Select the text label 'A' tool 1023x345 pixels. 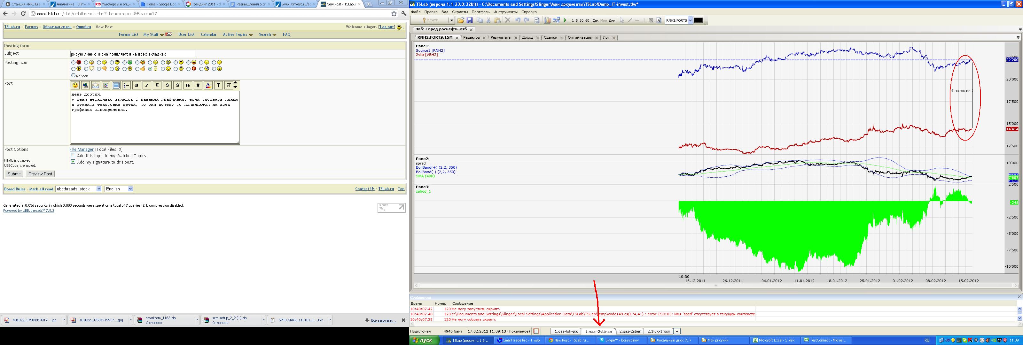point(659,20)
